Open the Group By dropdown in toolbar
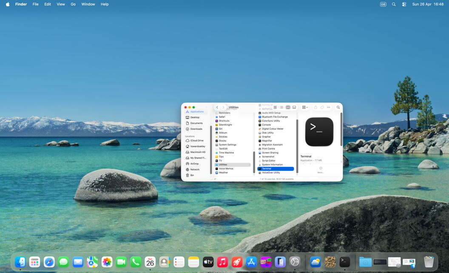The height and width of the screenshot is (273, 449). pos(305,107)
